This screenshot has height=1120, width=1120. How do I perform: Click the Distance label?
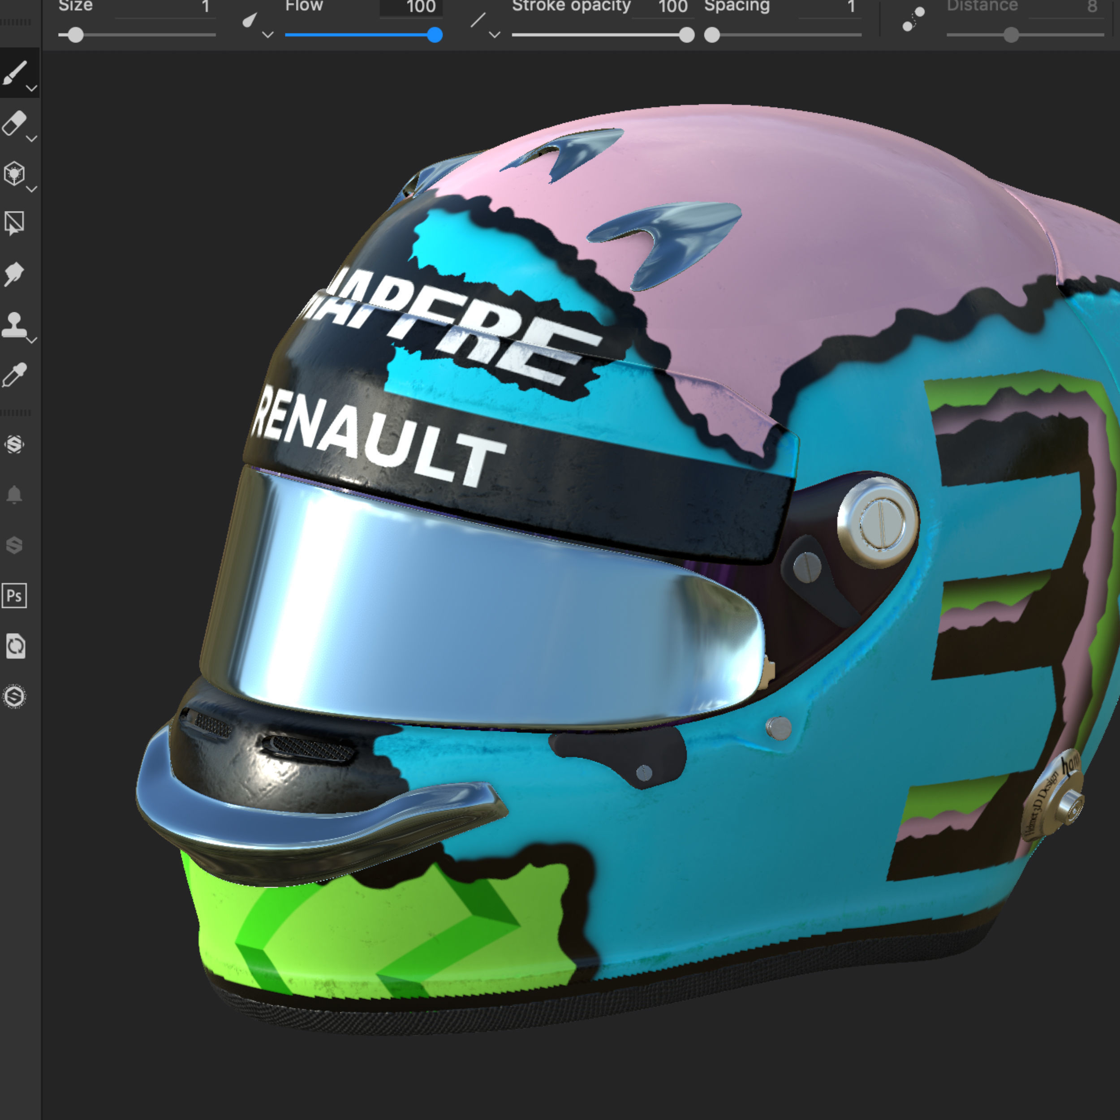tap(982, 6)
